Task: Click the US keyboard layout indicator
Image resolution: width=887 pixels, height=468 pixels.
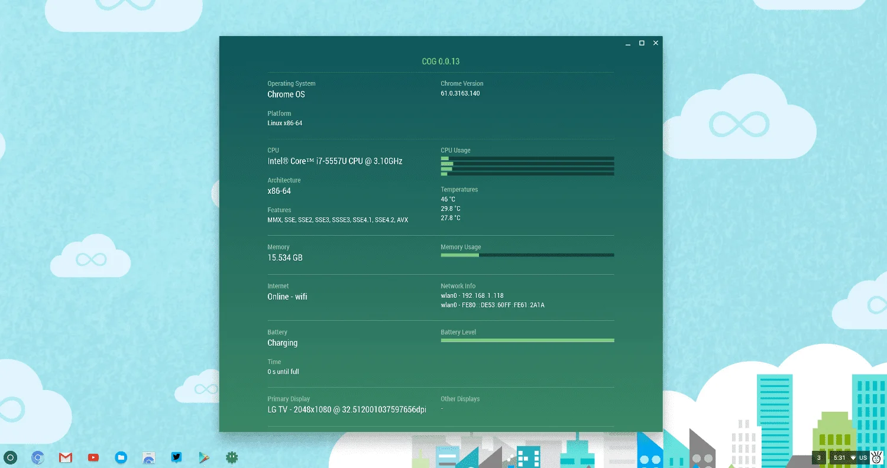Action: click(863, 458)
